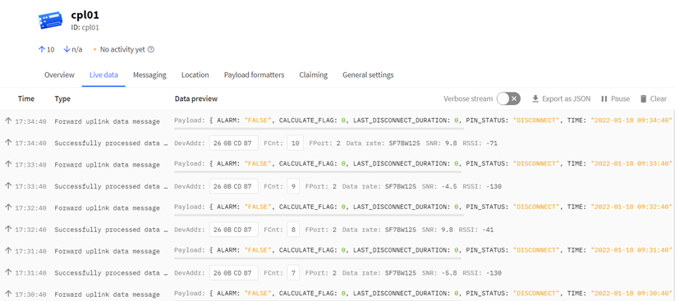The width and height of the screenshot is (675, 301).
Task: Click the Pause icon
Action: pos(604,99)
